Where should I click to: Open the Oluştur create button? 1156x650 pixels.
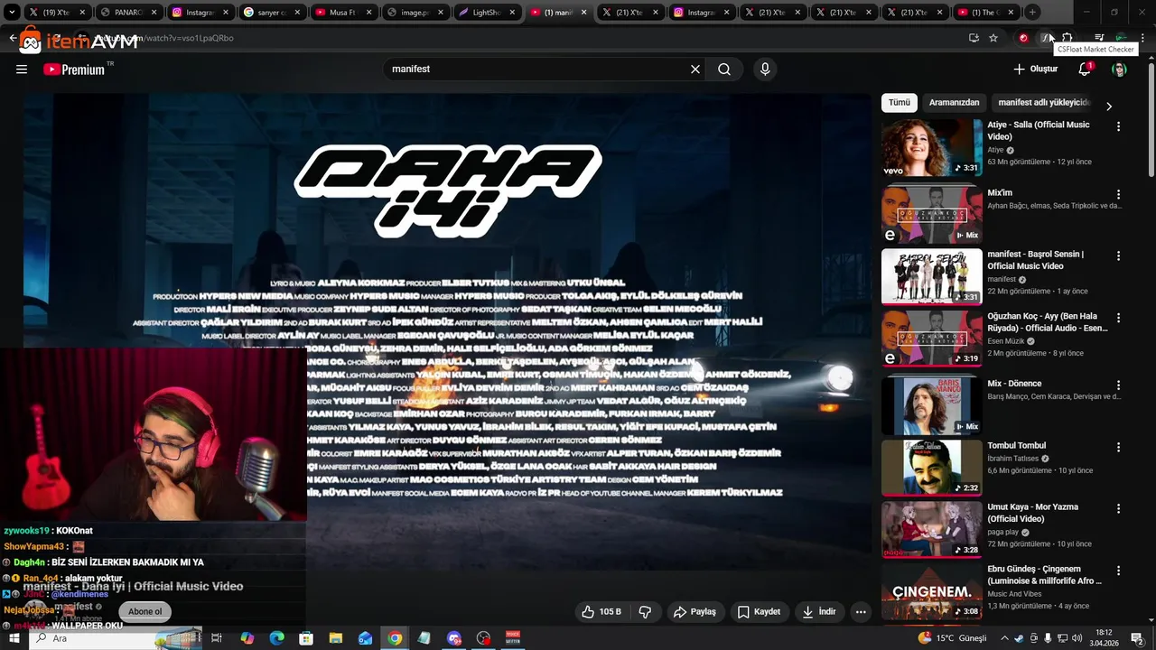1035,70
